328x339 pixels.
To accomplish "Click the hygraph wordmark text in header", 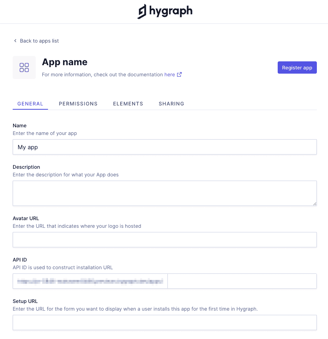I will [171, 11].
